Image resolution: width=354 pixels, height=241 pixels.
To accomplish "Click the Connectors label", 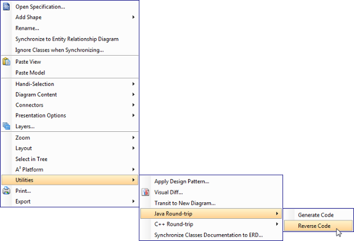I will [30, 105].
